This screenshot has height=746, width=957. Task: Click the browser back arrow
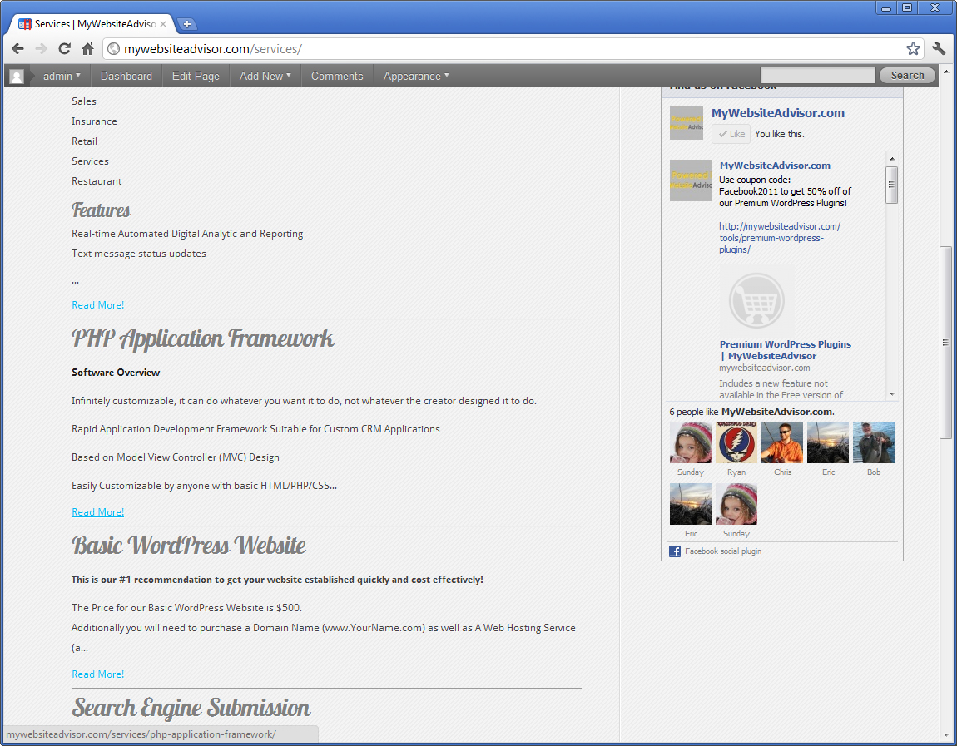coord(17,49)
